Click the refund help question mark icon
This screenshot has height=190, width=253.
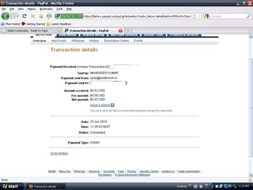pos(112,105)
